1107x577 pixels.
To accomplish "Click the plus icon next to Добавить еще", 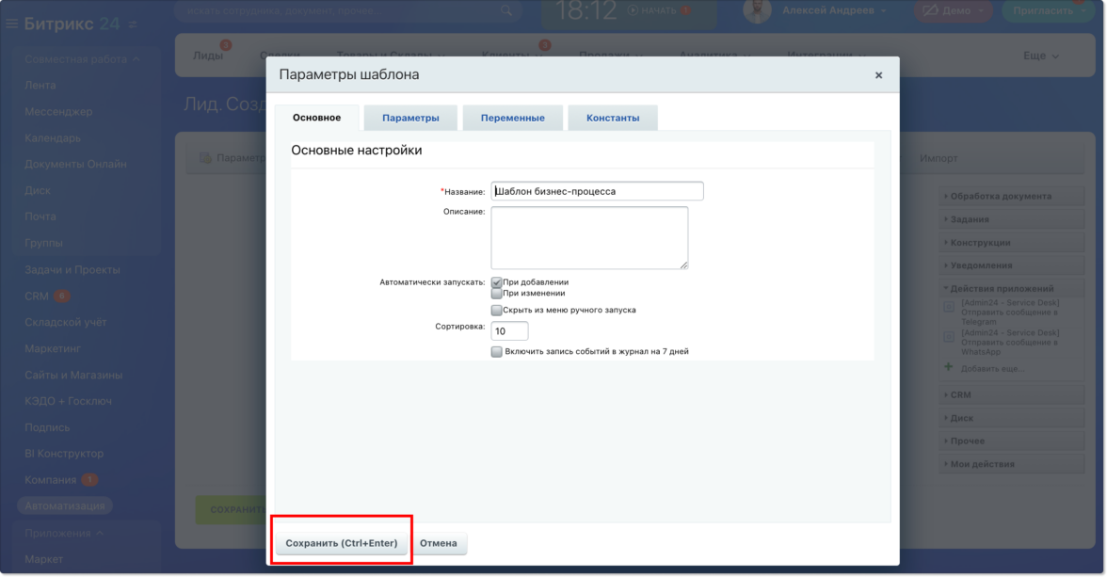I will [949, 367].
